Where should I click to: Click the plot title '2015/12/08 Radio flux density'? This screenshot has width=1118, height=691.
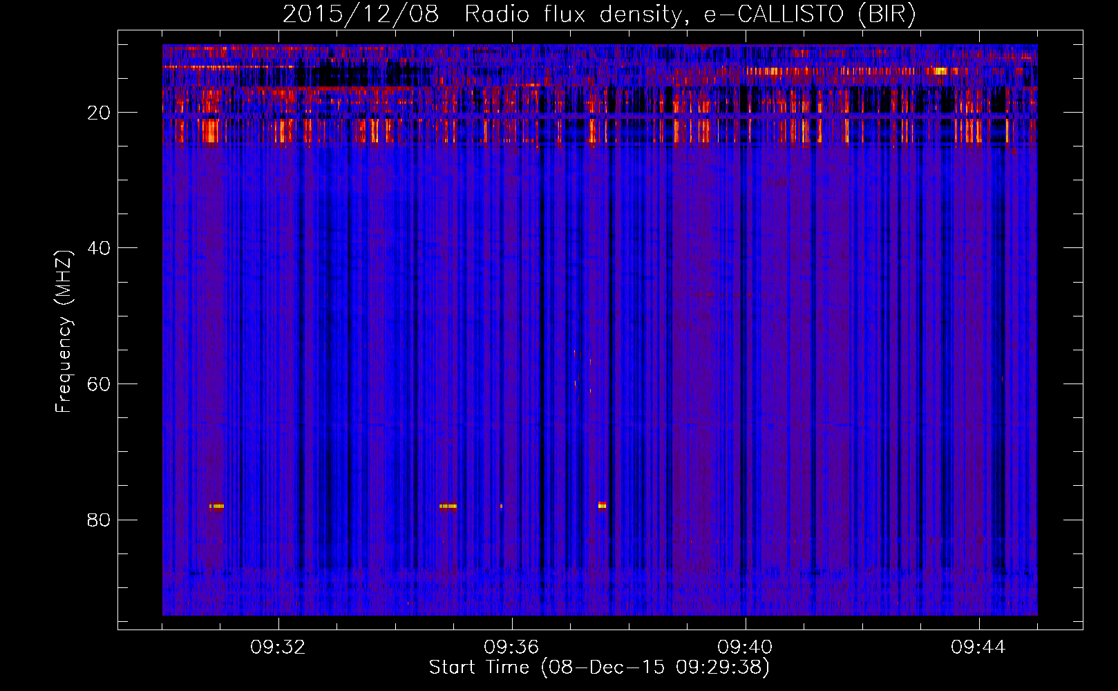(599, 14)
